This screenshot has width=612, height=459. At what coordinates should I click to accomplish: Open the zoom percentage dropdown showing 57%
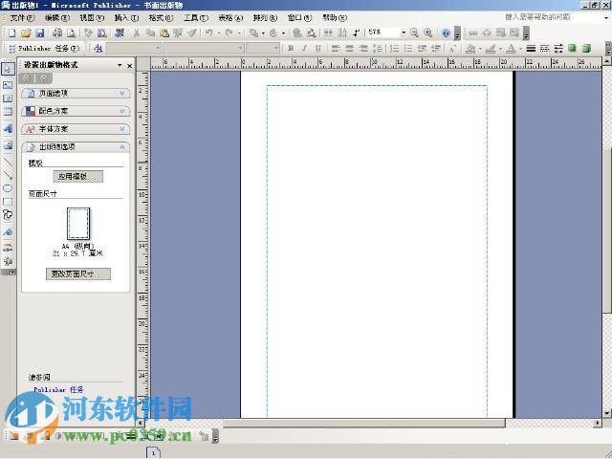tap(404, 33)
